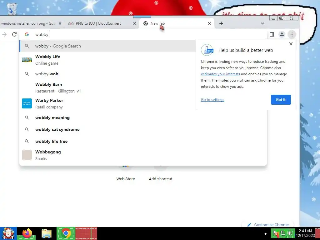Close the New Tab tab

pos(209,23)
